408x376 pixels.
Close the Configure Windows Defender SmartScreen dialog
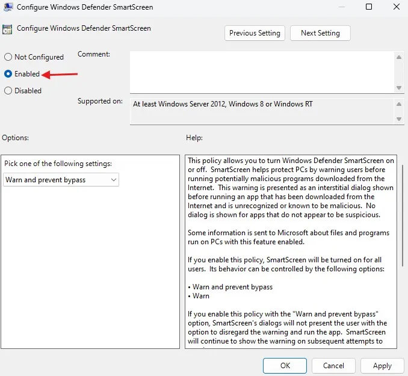pos(397,7)
